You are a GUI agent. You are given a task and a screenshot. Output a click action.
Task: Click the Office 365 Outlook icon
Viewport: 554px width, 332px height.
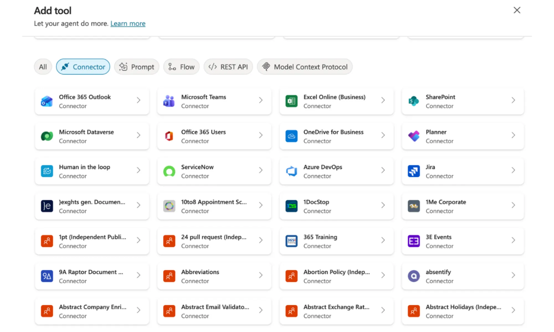click(47, 101)
